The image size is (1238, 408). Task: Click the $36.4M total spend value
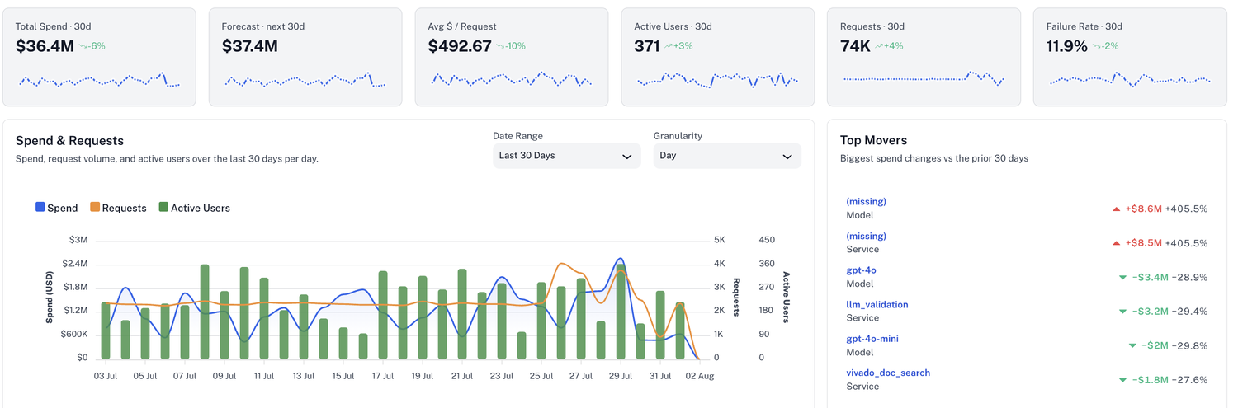pyautogui.click(x=45, y=46)
